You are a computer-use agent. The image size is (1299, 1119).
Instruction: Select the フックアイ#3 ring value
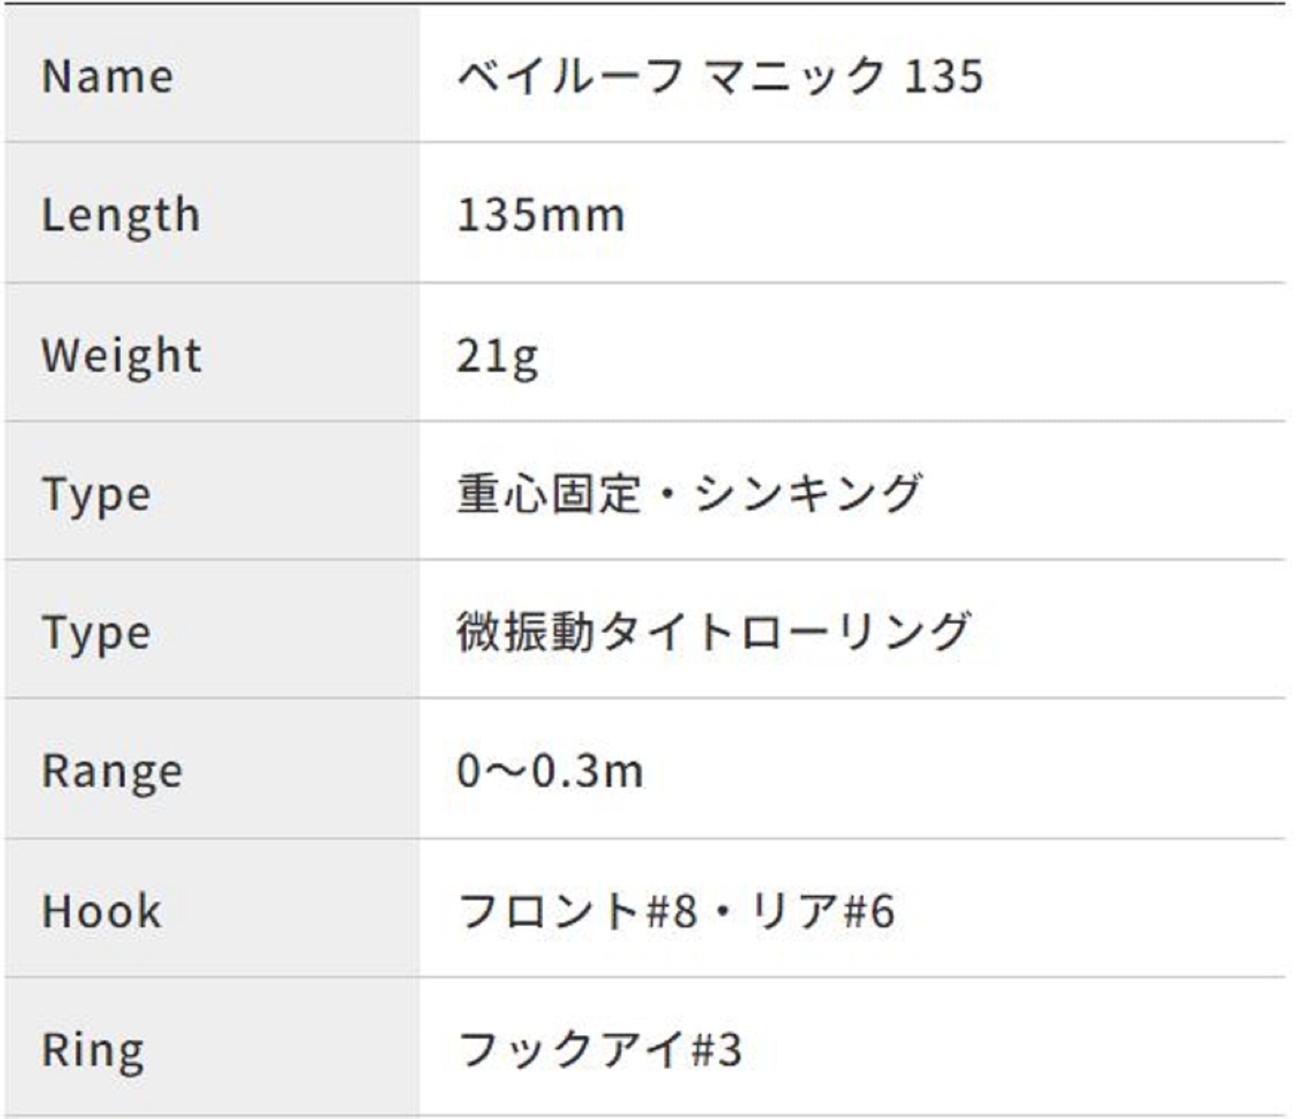599,1050
